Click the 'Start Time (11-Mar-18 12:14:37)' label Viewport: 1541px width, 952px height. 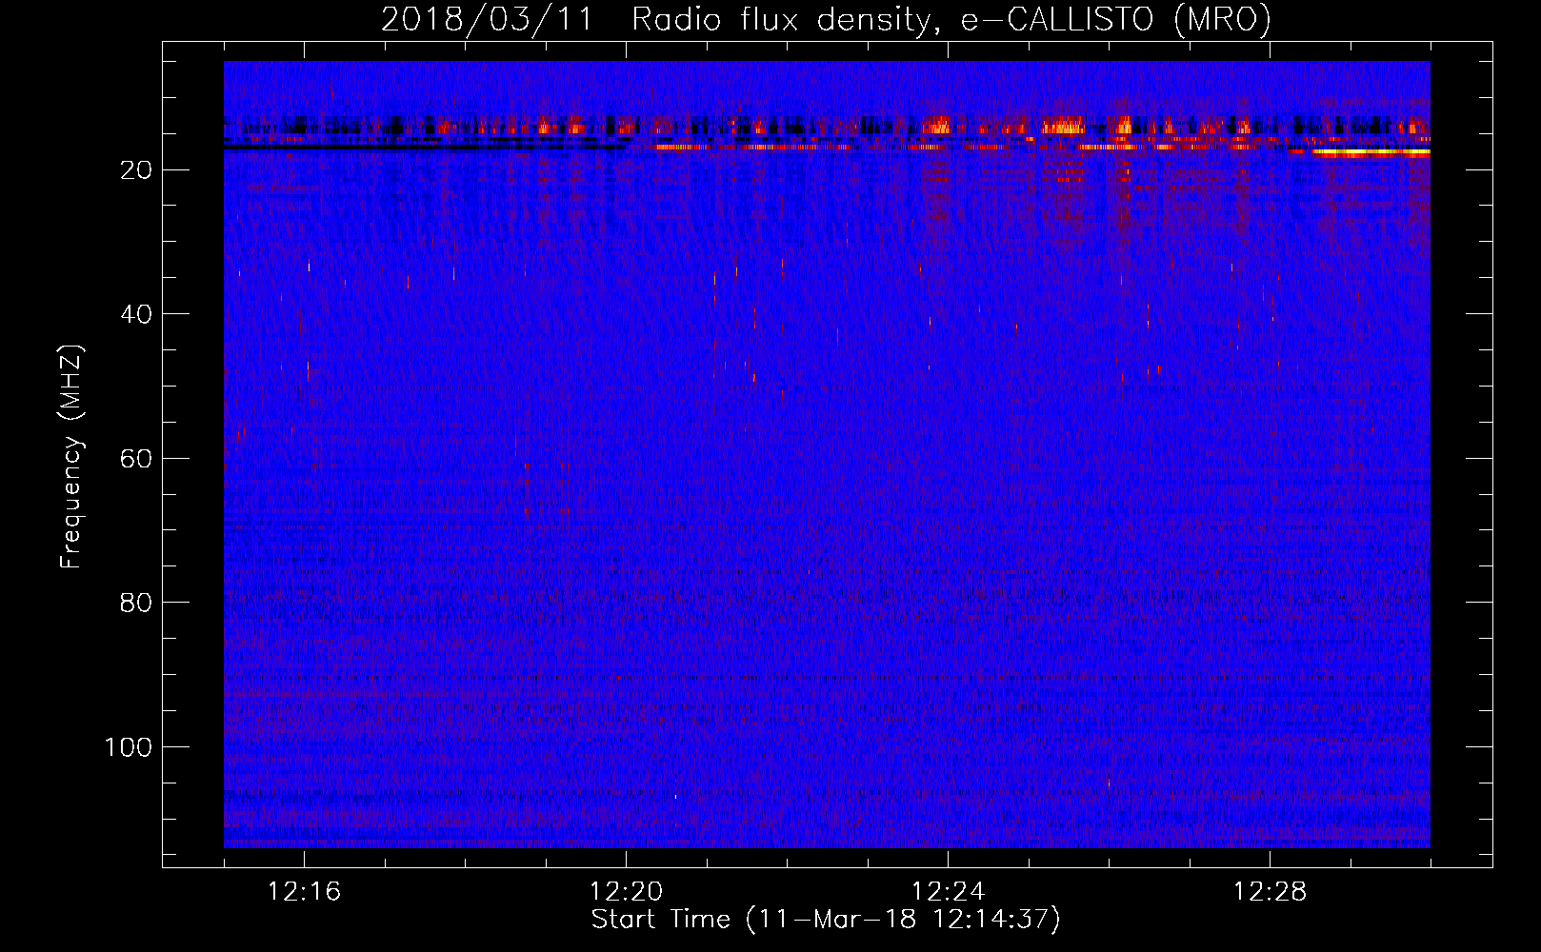[826, 920]
